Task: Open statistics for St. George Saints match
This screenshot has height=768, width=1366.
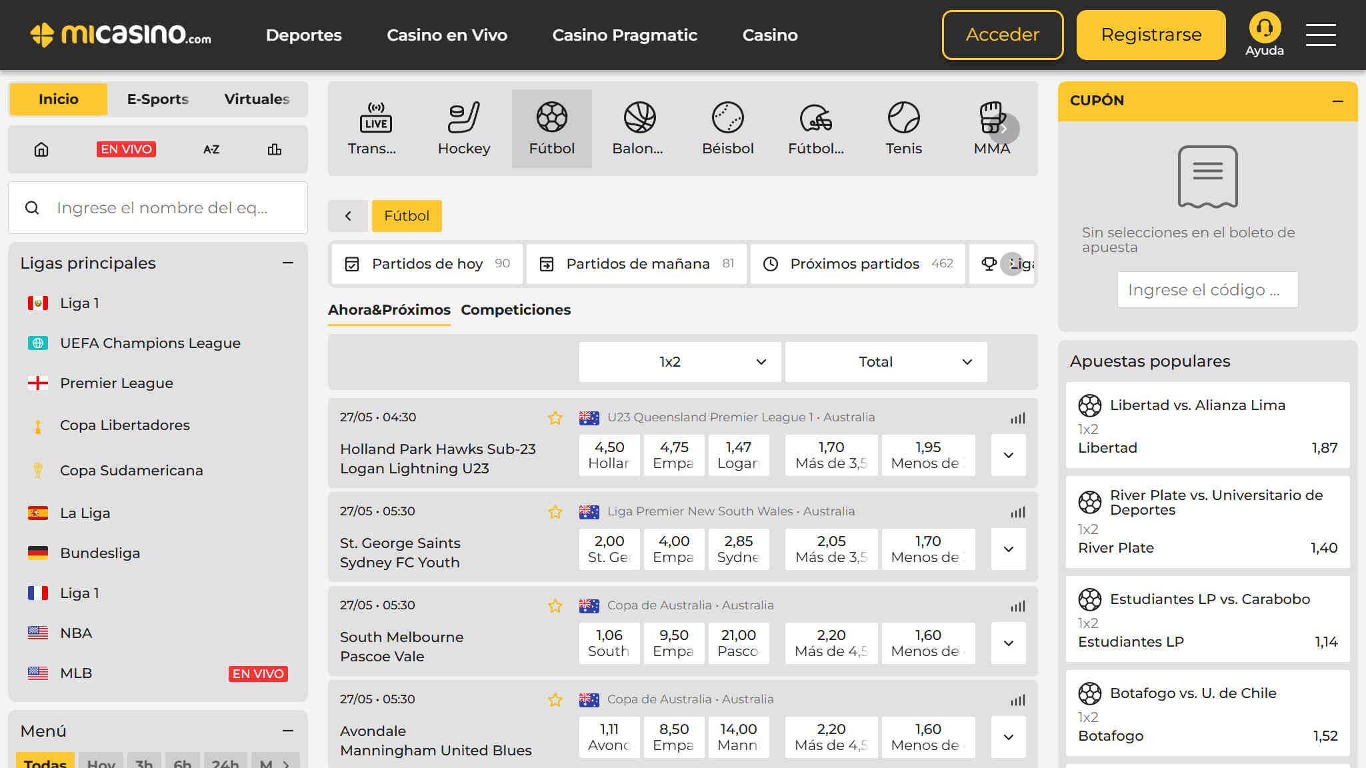Action: pos(1017,512)
